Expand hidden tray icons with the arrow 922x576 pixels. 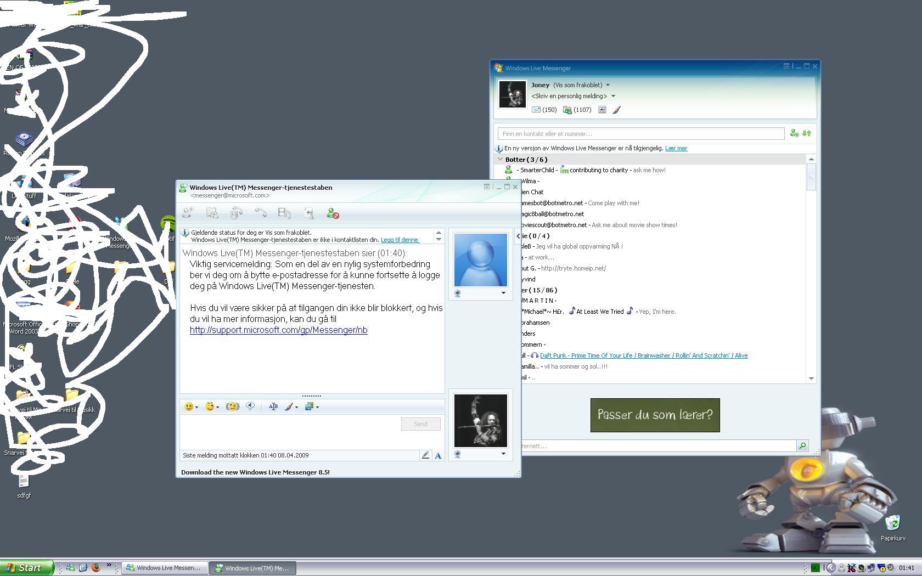pyautogui.click(x=831, y=568)
